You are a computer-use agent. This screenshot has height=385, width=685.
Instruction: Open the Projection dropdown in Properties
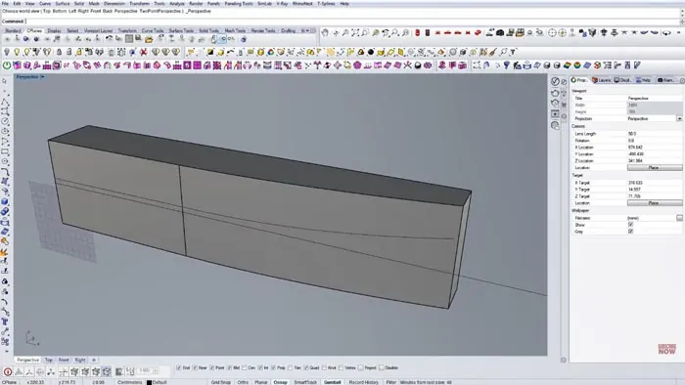pyautogui.click(x=679, y=118)
